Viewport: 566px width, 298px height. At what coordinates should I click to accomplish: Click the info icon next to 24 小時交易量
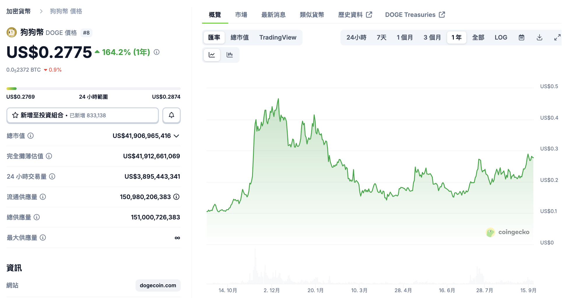[52, 177]
